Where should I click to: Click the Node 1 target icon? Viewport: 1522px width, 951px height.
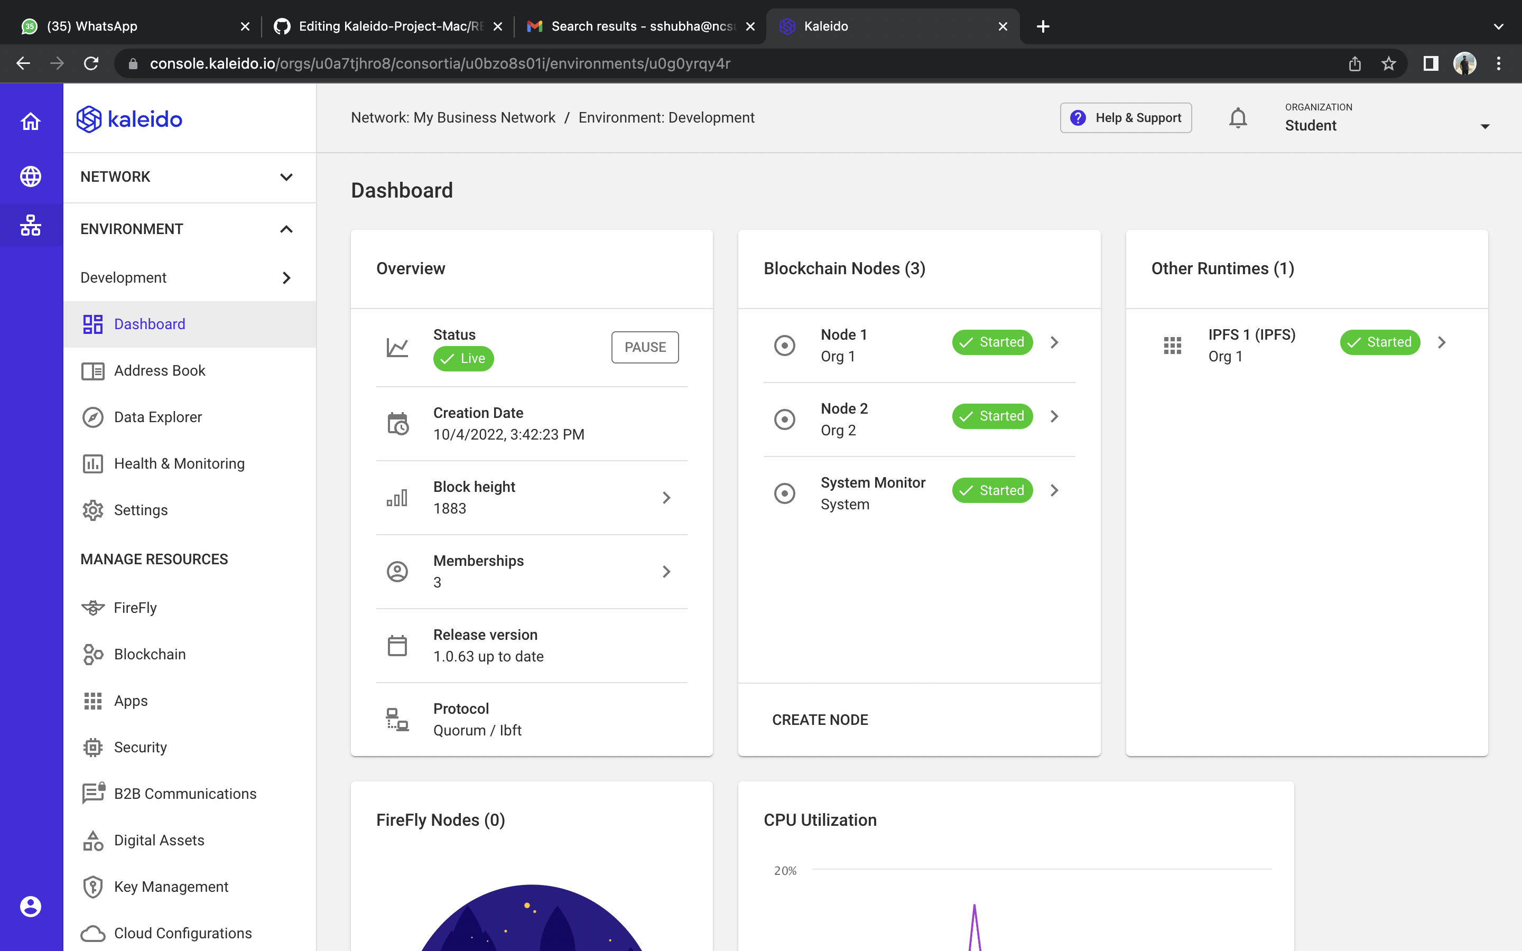[x=784, y=346]
